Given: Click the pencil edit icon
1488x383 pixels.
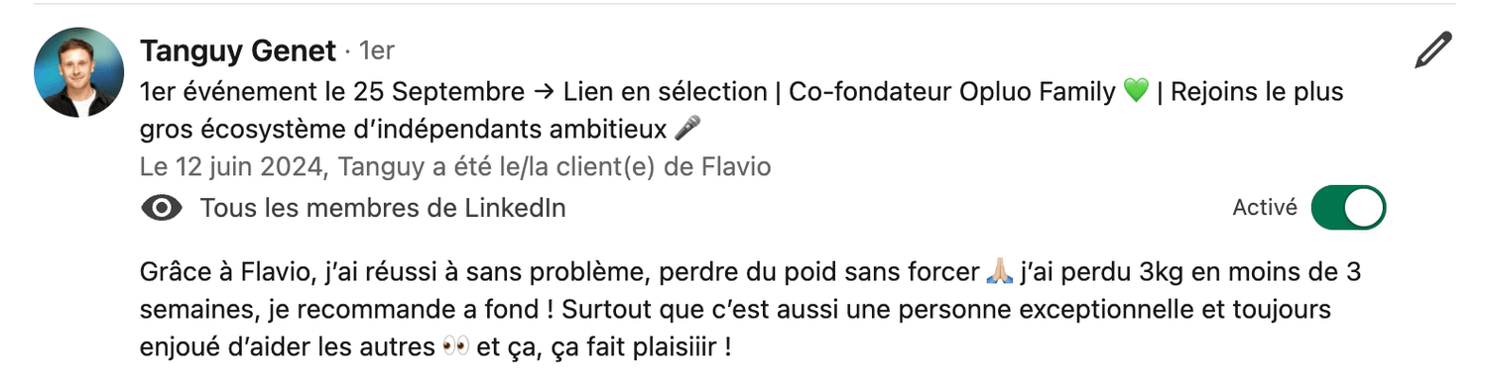Looking at the screenshot, I should (x=1432, y=50).
